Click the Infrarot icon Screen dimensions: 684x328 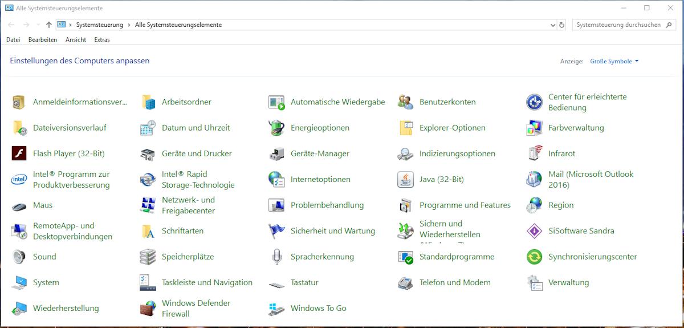(534, 153)
